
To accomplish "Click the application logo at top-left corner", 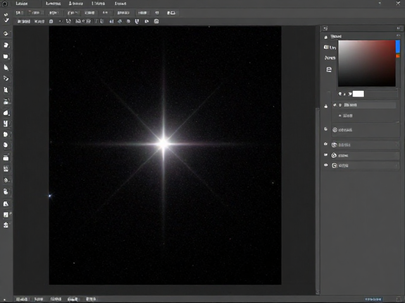I will tap(4, 4).
